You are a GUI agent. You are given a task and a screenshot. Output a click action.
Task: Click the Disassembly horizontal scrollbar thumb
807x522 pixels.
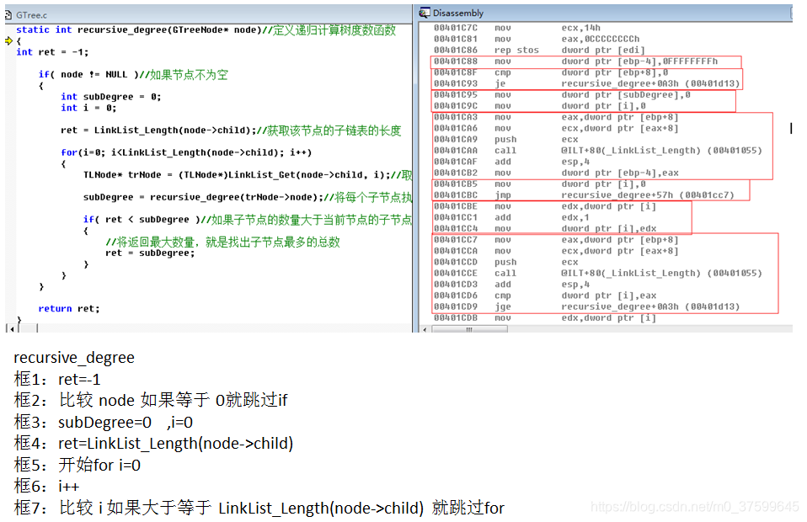tap(469, 329)
